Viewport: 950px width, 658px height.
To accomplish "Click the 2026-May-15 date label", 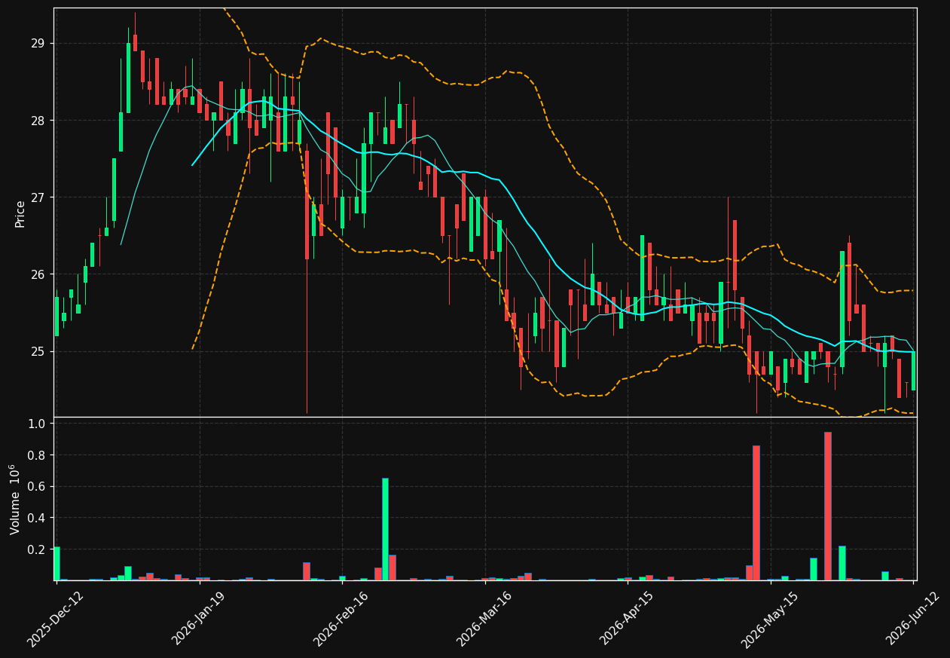I will point(770,619).
